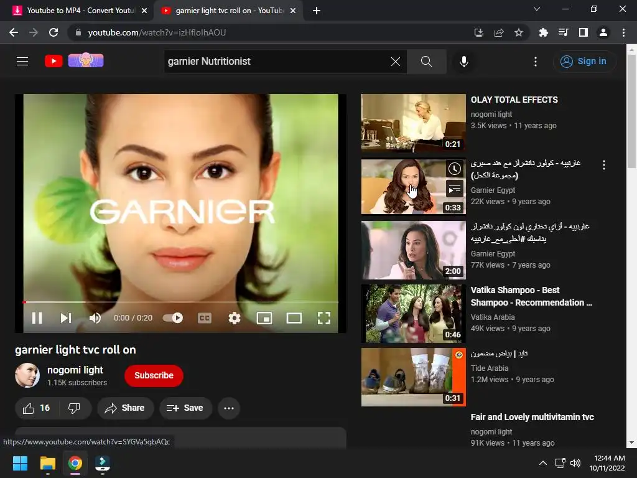Screen dimensions: 637x478
Task: Open more actions ellipsis below video
Action: tap(229, 408)
